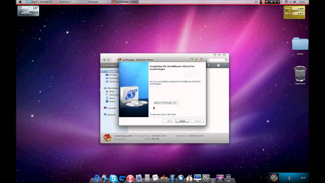Image resolution: width=325 pixels, height=183 pixels.
Task: Open Applications ruler-pencil dock icon
Action: tap(164, 178)
